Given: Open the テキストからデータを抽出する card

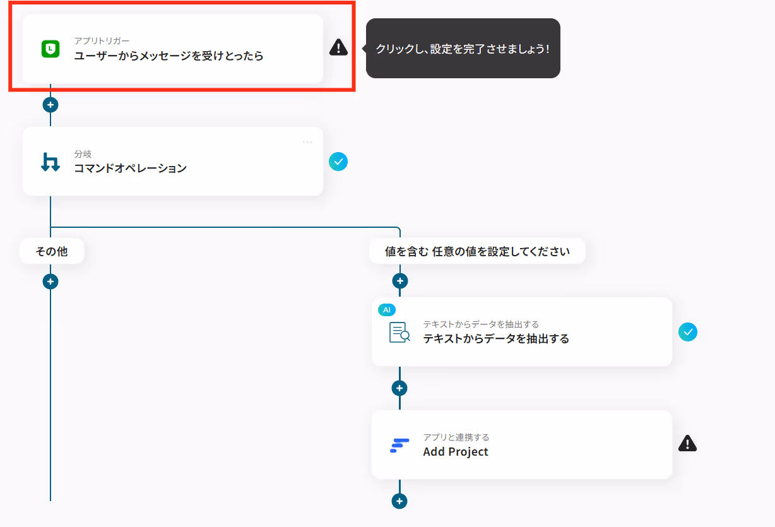Looking at the screenshot, I should 522,332.
